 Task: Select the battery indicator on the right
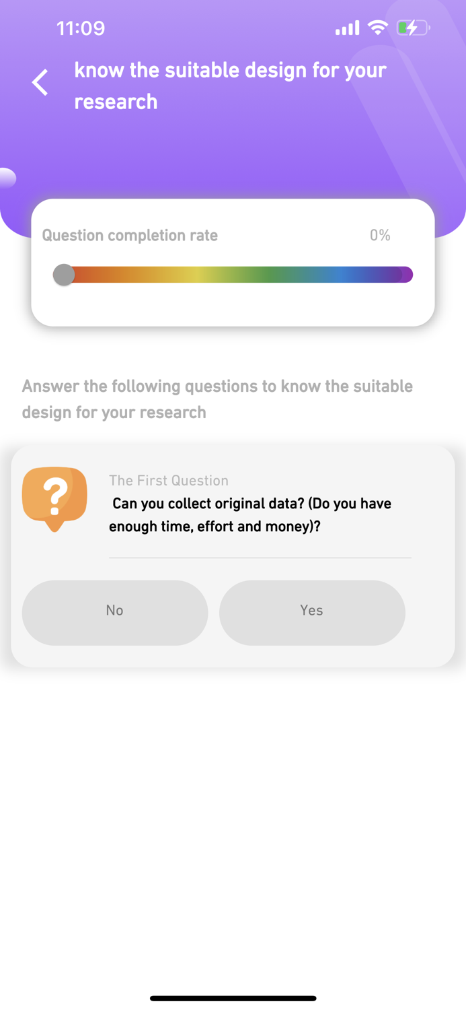click(x=414, y=28)
